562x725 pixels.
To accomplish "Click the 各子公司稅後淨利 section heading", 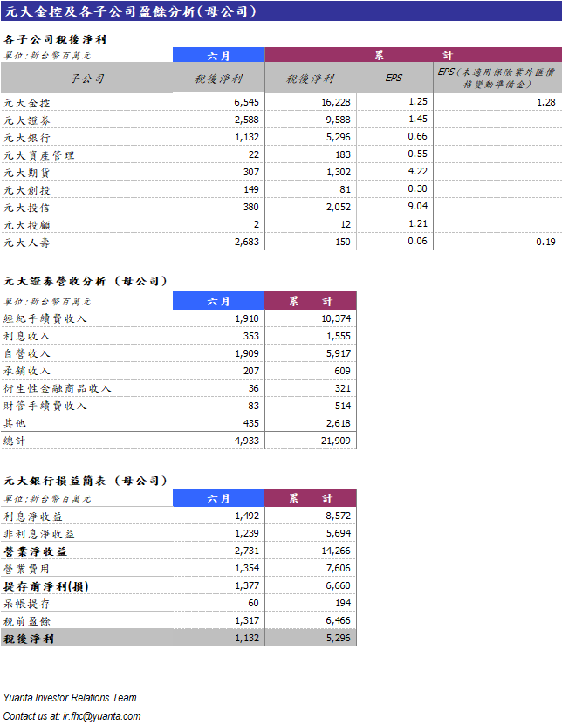I will [55, 39].
